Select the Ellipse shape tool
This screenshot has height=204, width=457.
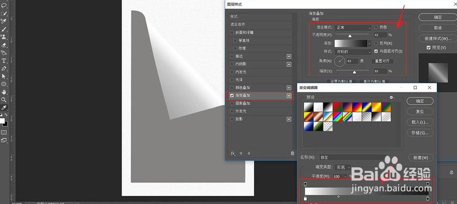[x=4, y=84]
